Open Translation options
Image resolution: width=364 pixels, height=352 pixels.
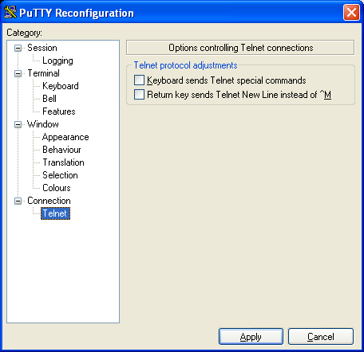point(63,162)
